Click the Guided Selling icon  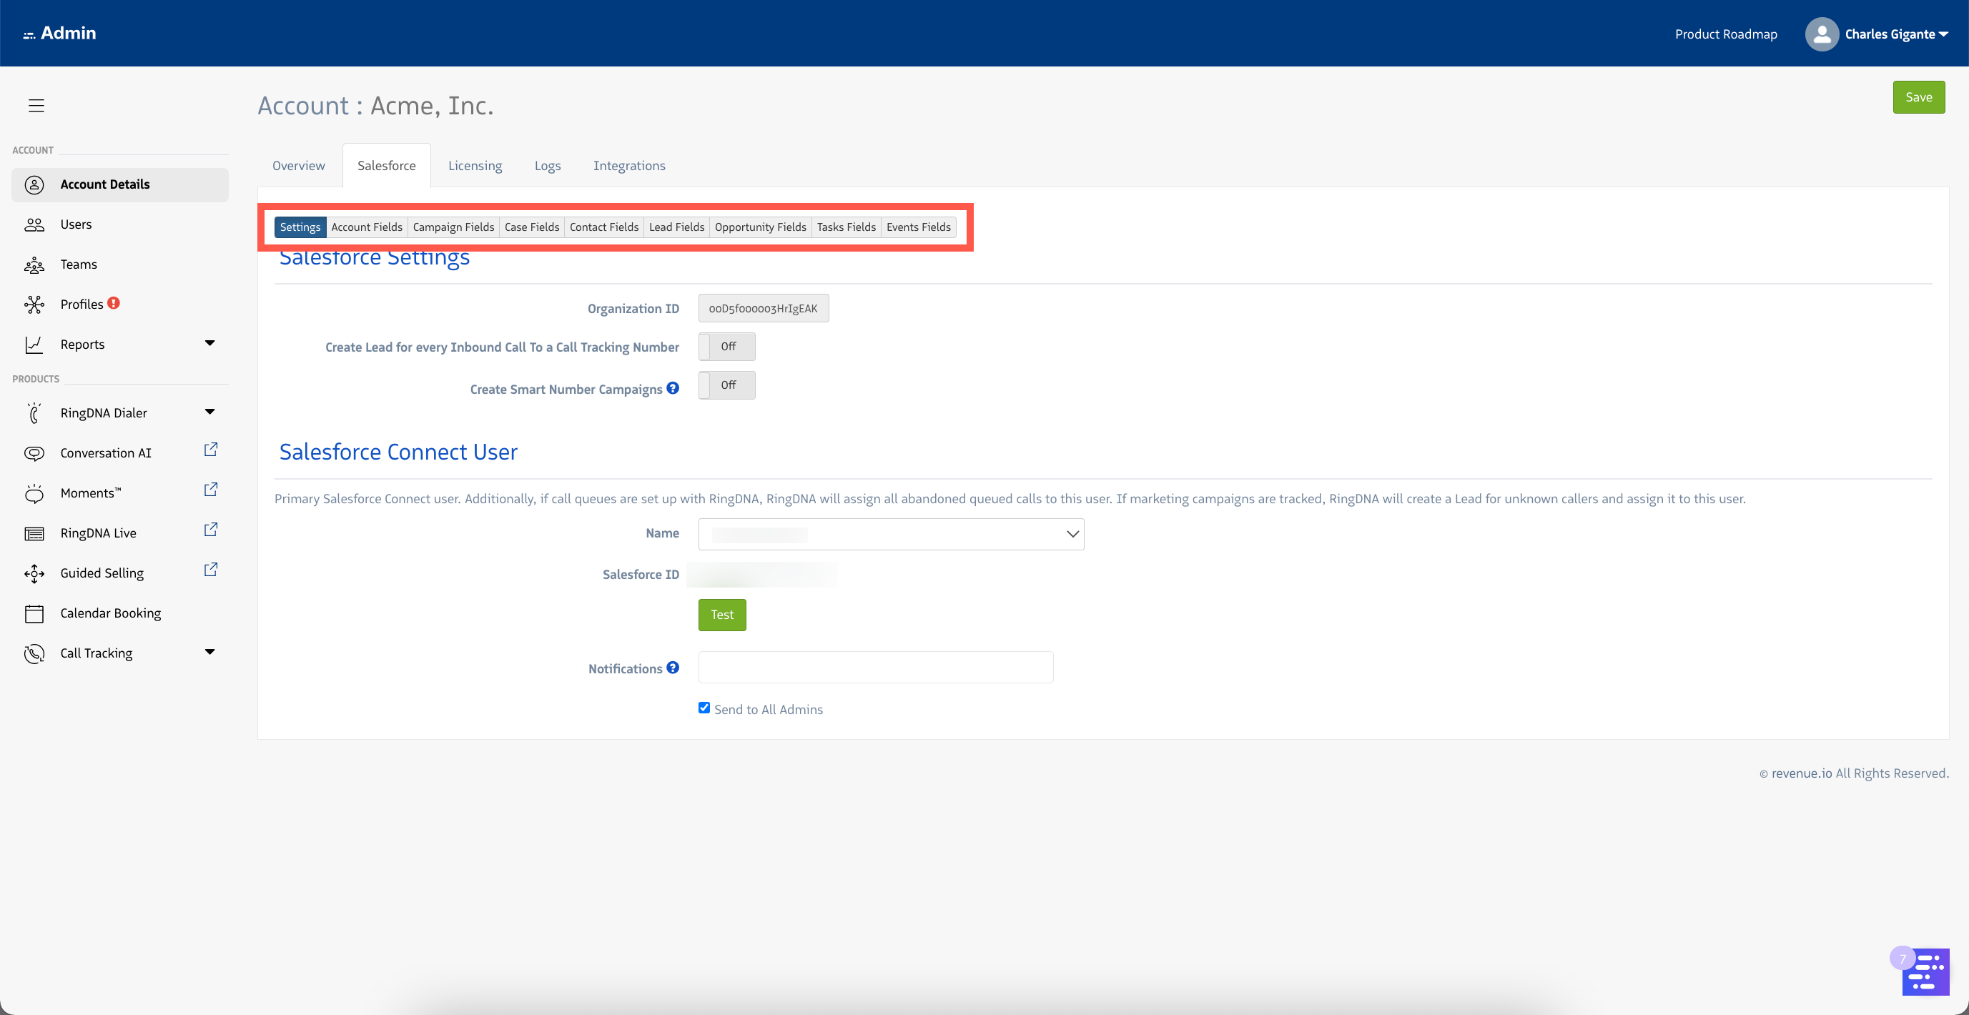[34, 573]
